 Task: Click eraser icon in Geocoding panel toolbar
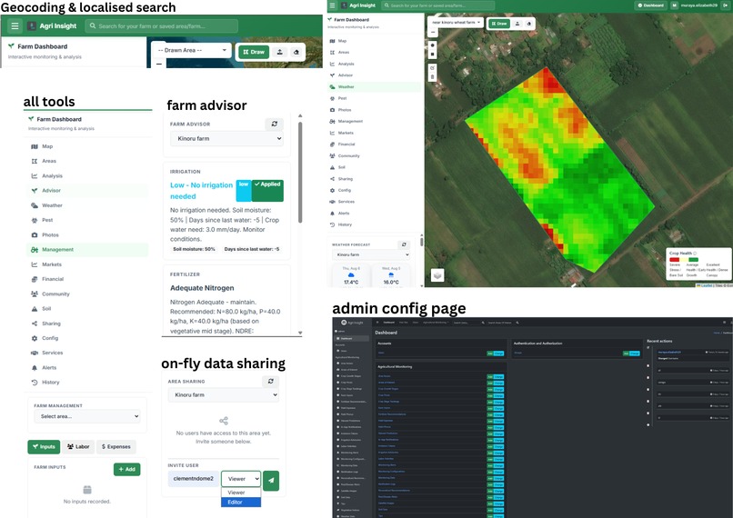tap(296, 52)
